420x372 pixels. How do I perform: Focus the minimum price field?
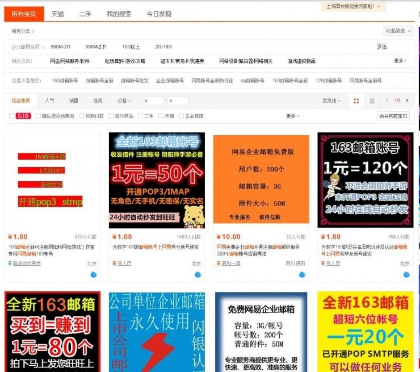click(153, 101)
